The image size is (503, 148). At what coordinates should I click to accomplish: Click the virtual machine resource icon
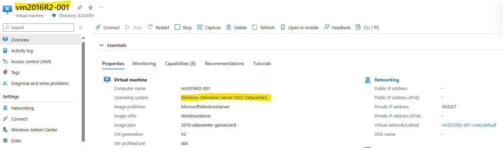[7, 10]
